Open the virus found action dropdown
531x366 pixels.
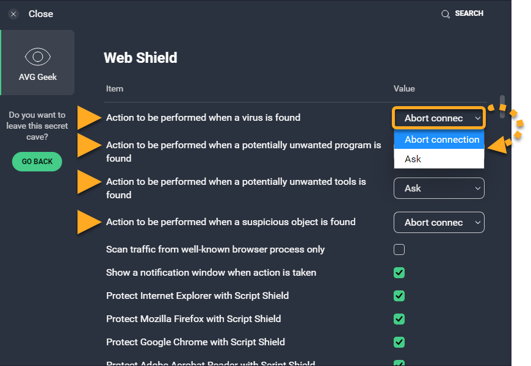(x=438, y=118)
